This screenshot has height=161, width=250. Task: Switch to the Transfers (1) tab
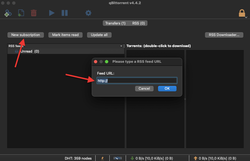[x=115, y=23]
